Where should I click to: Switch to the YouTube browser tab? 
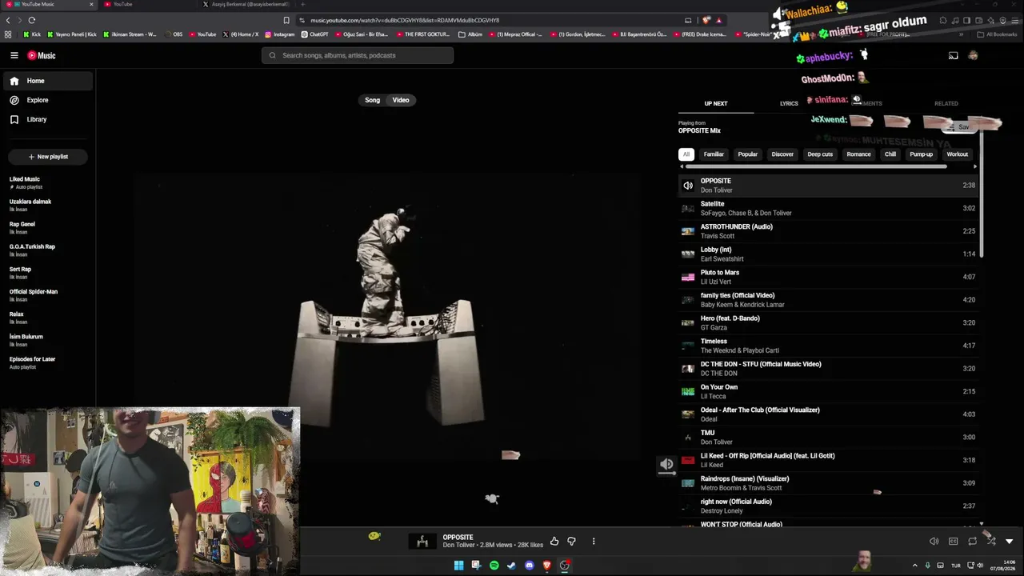point(148,5)
